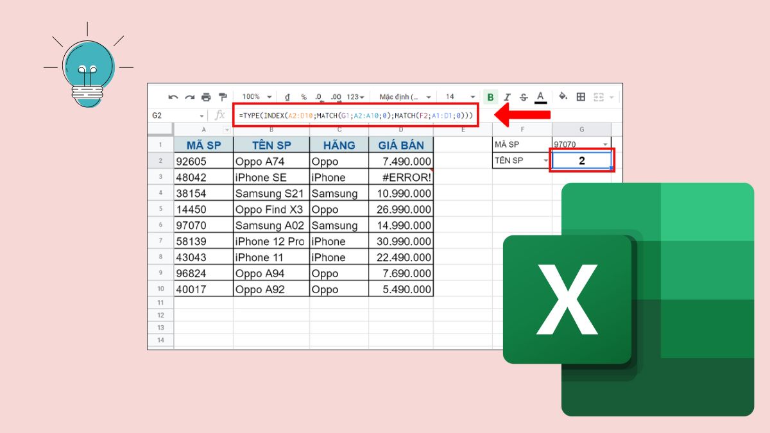Viewport: 770px width, 433px height.
Task: Select column B header
Action: (271, 130)
